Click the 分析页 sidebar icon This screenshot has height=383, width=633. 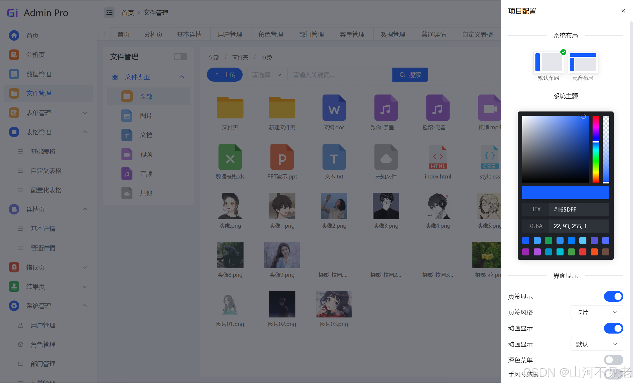(x=14, y=55)
